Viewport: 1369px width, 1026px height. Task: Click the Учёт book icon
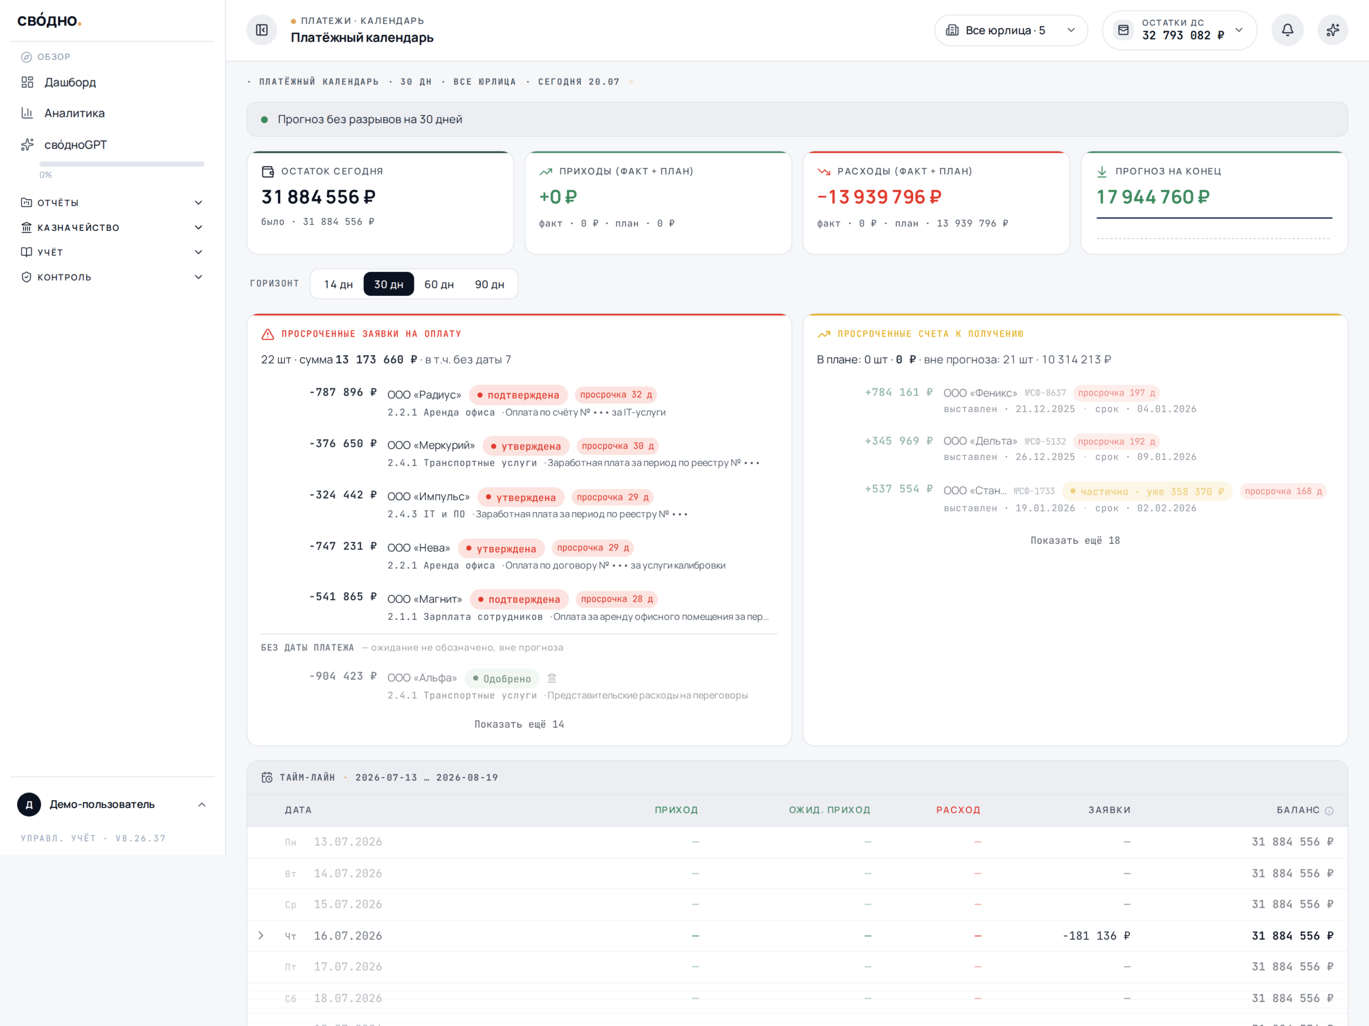click(x=26, y=252)
